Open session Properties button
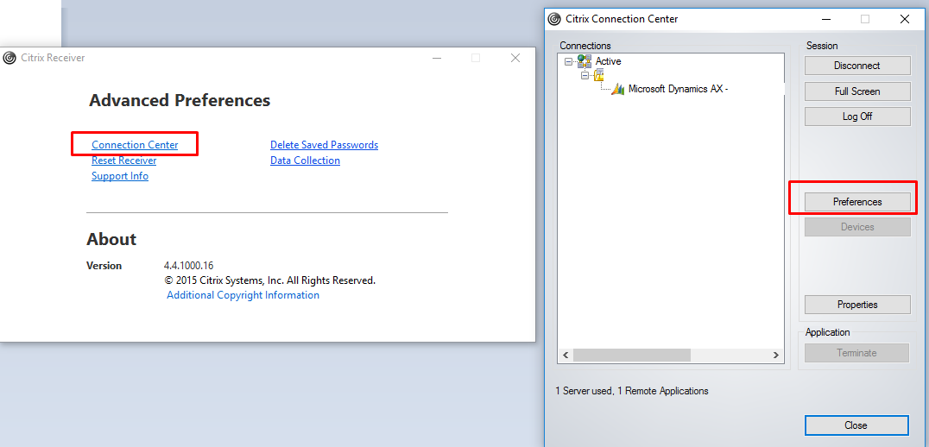The width and height of the screenshot is (929, 447). coord(856,305)
